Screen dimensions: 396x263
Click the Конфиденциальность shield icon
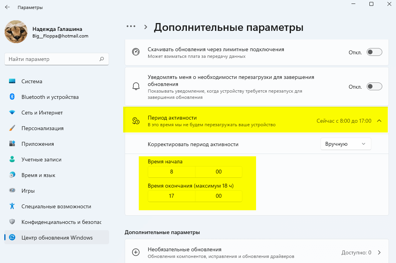coord(12,222)
